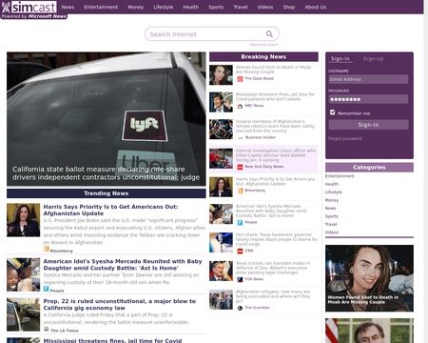This screenshot has height=343, width=428.
Task: Click the search magnifier icon
Action: point(269,34)
